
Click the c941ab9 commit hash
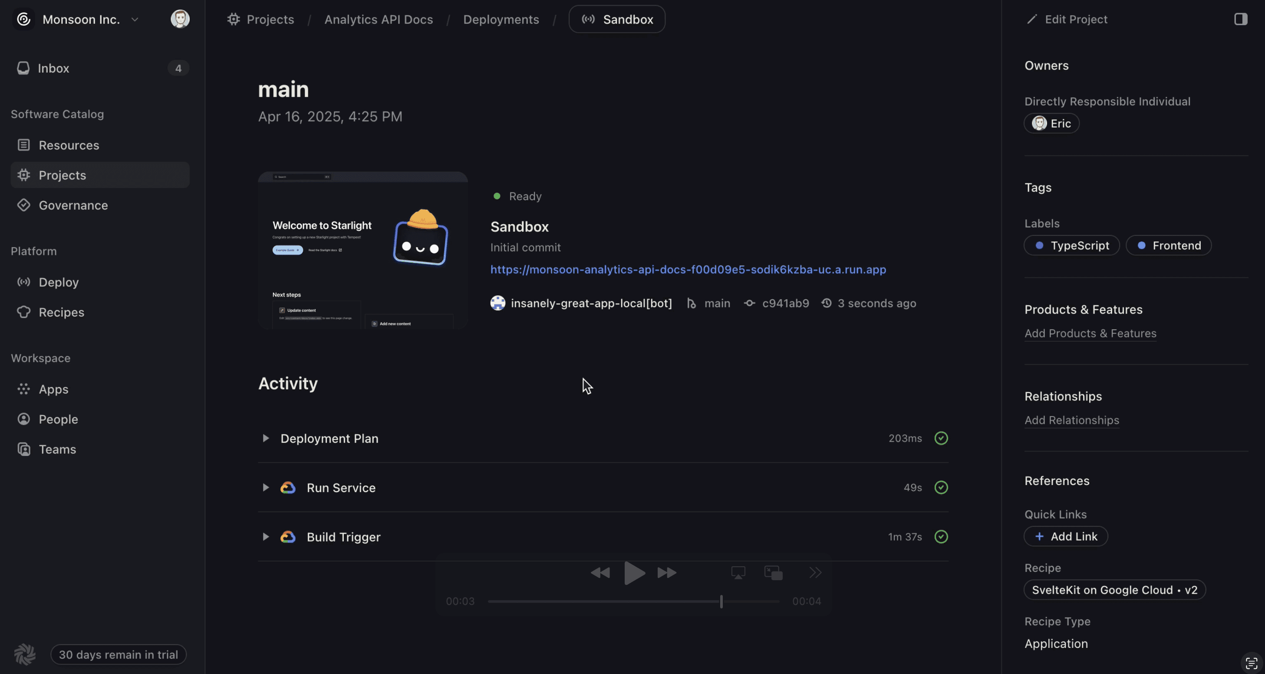(785, 303)
